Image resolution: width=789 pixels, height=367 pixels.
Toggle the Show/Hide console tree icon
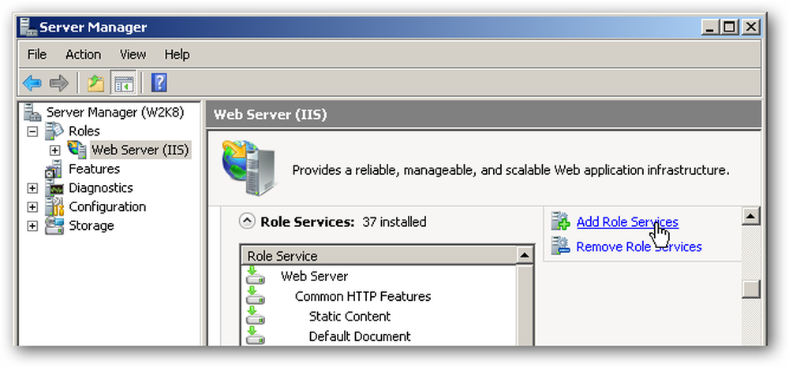pyautogui.click(x=123, y=83)
